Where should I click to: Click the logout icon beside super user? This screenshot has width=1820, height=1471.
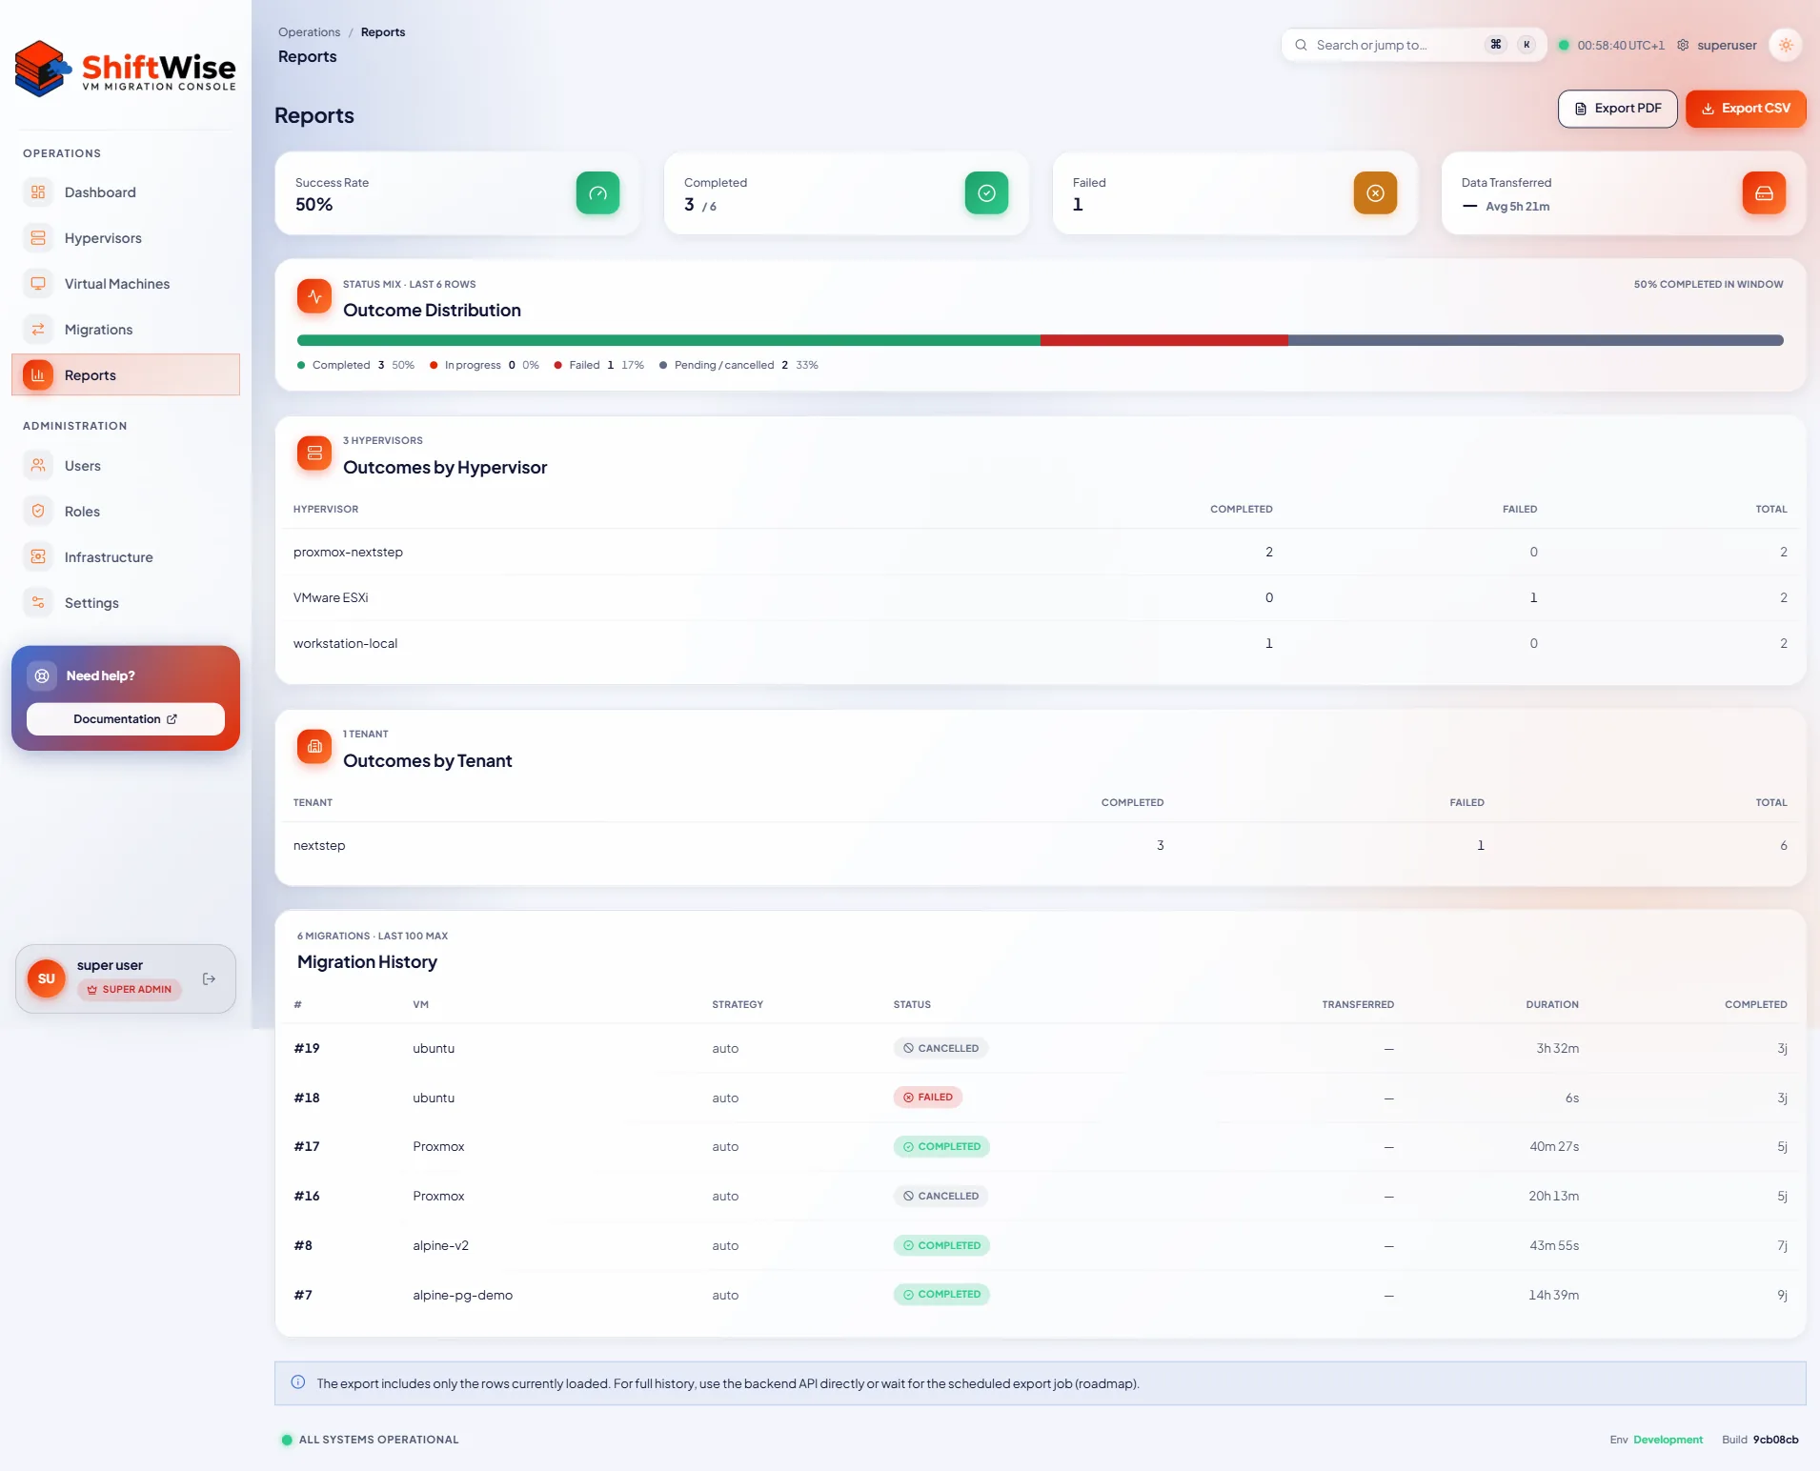pos(209,978)
